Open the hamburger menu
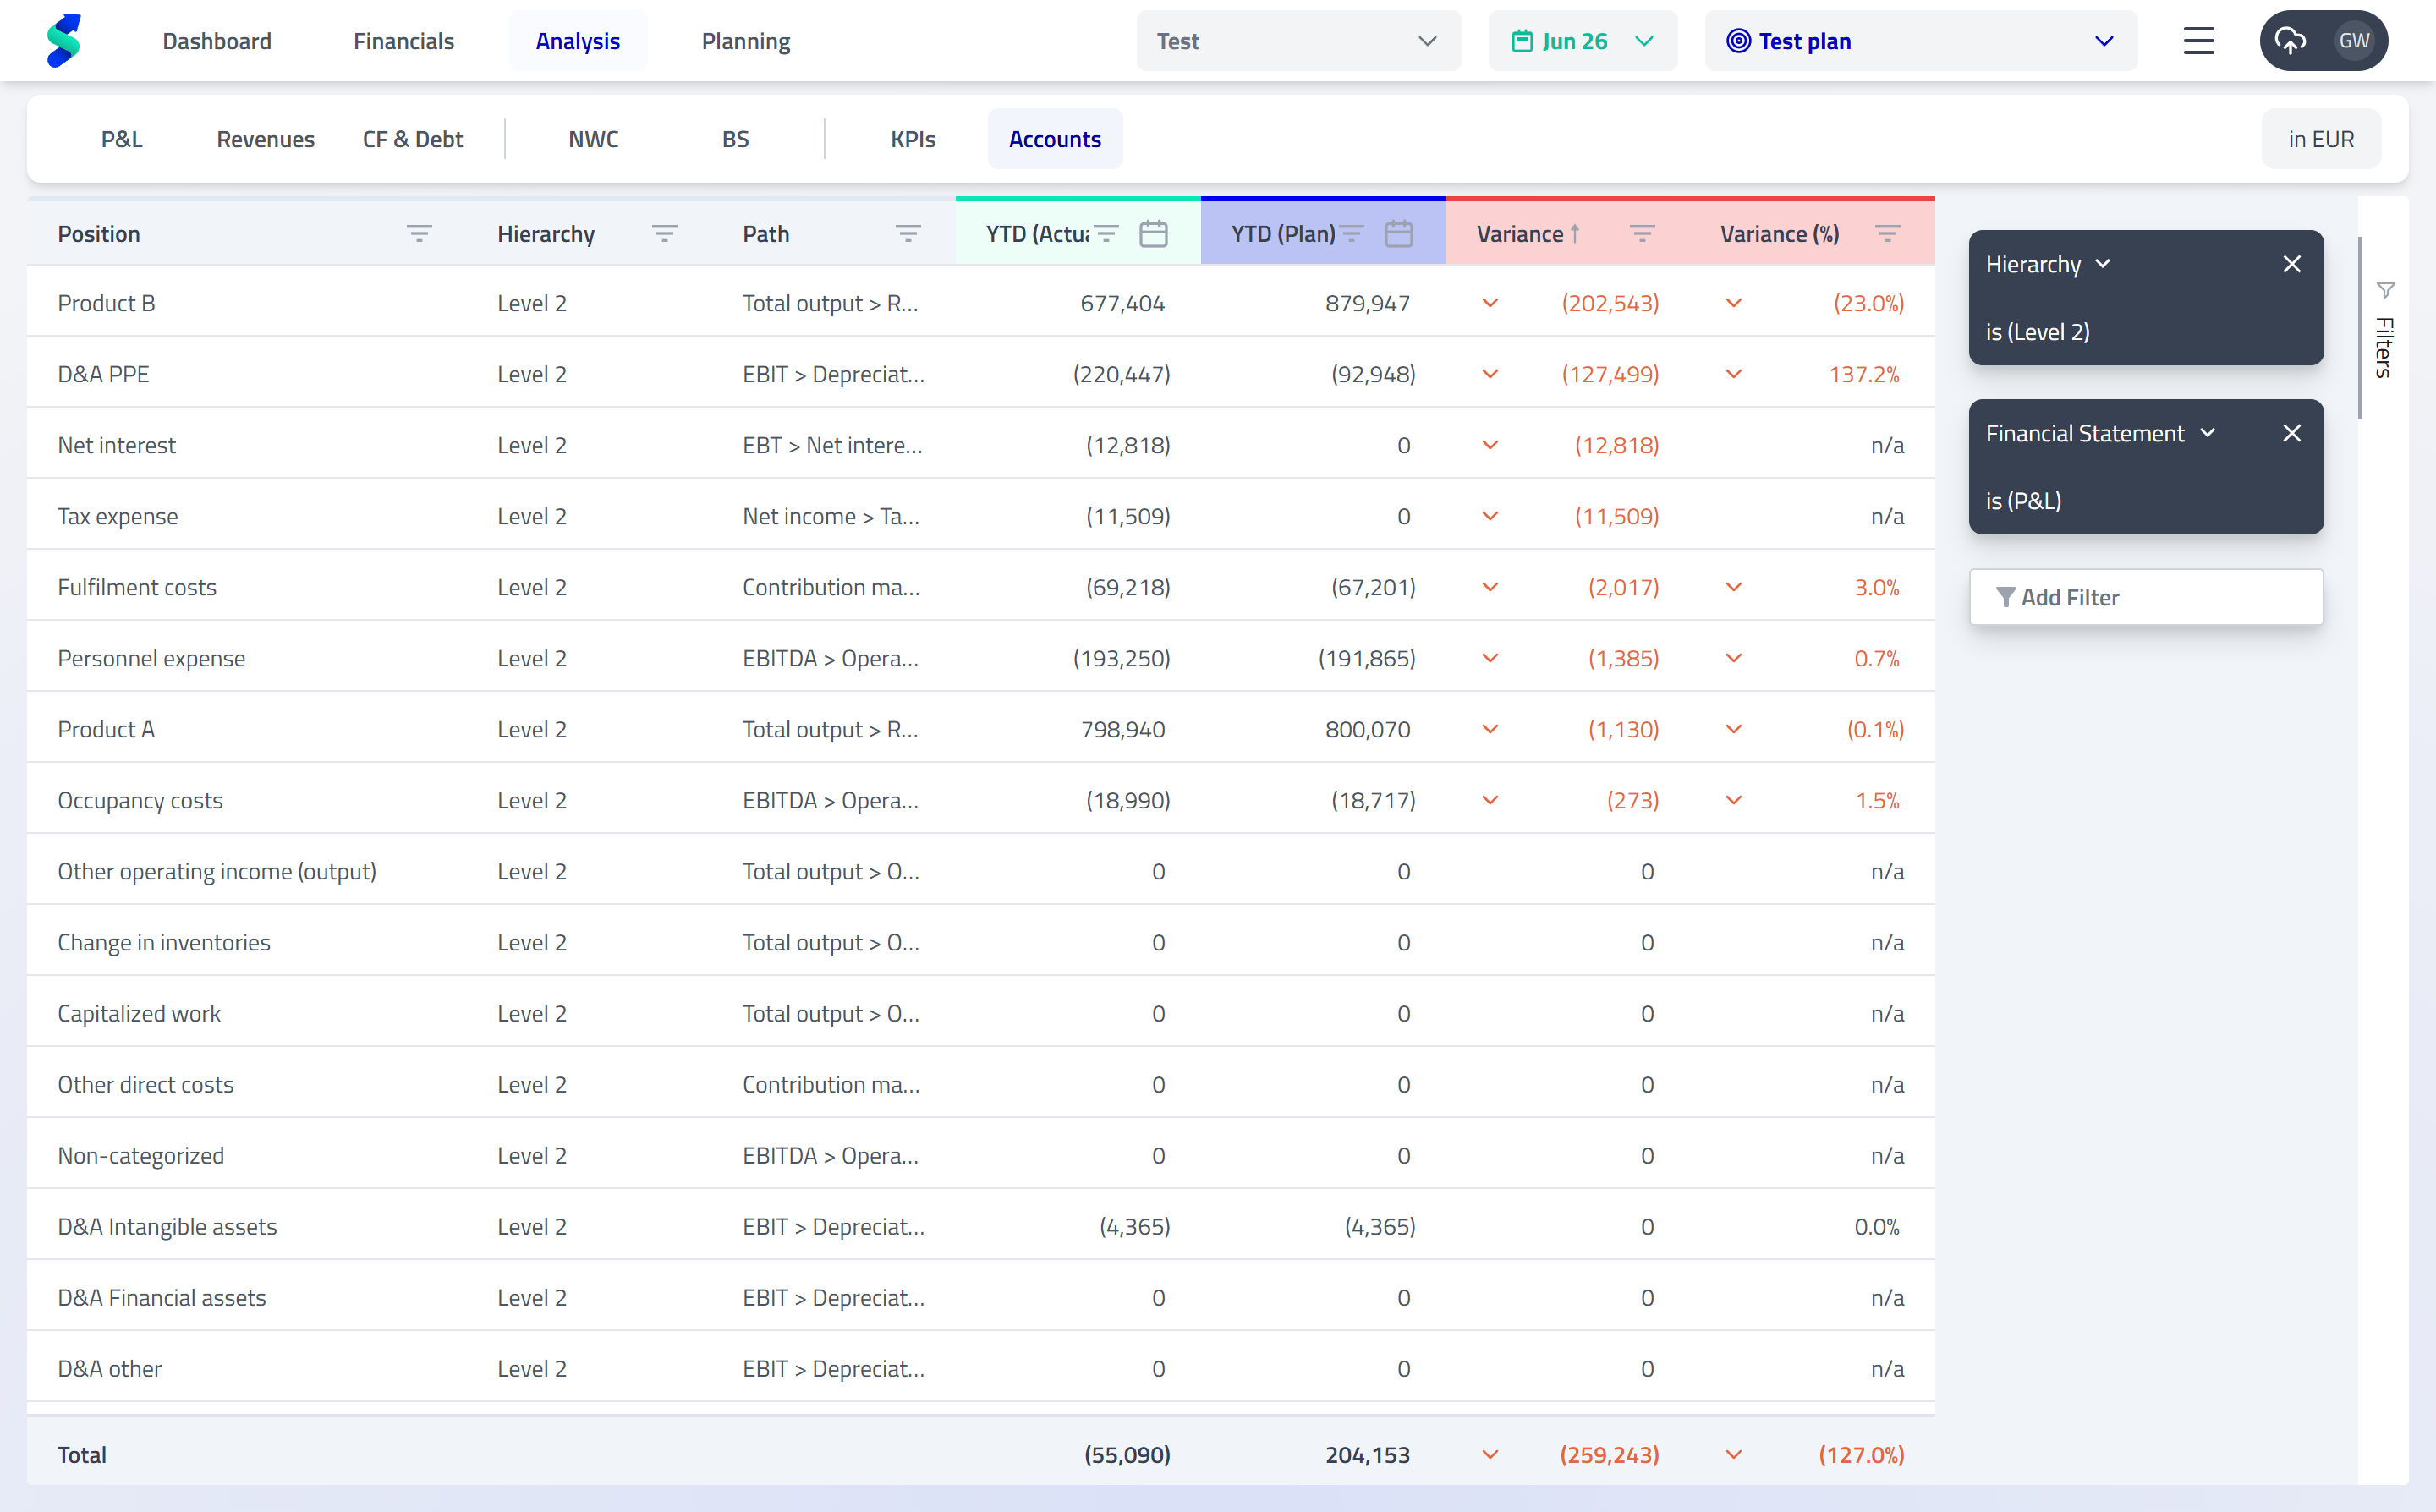Screen dimensions: 2436x1512 point(2198,40)
